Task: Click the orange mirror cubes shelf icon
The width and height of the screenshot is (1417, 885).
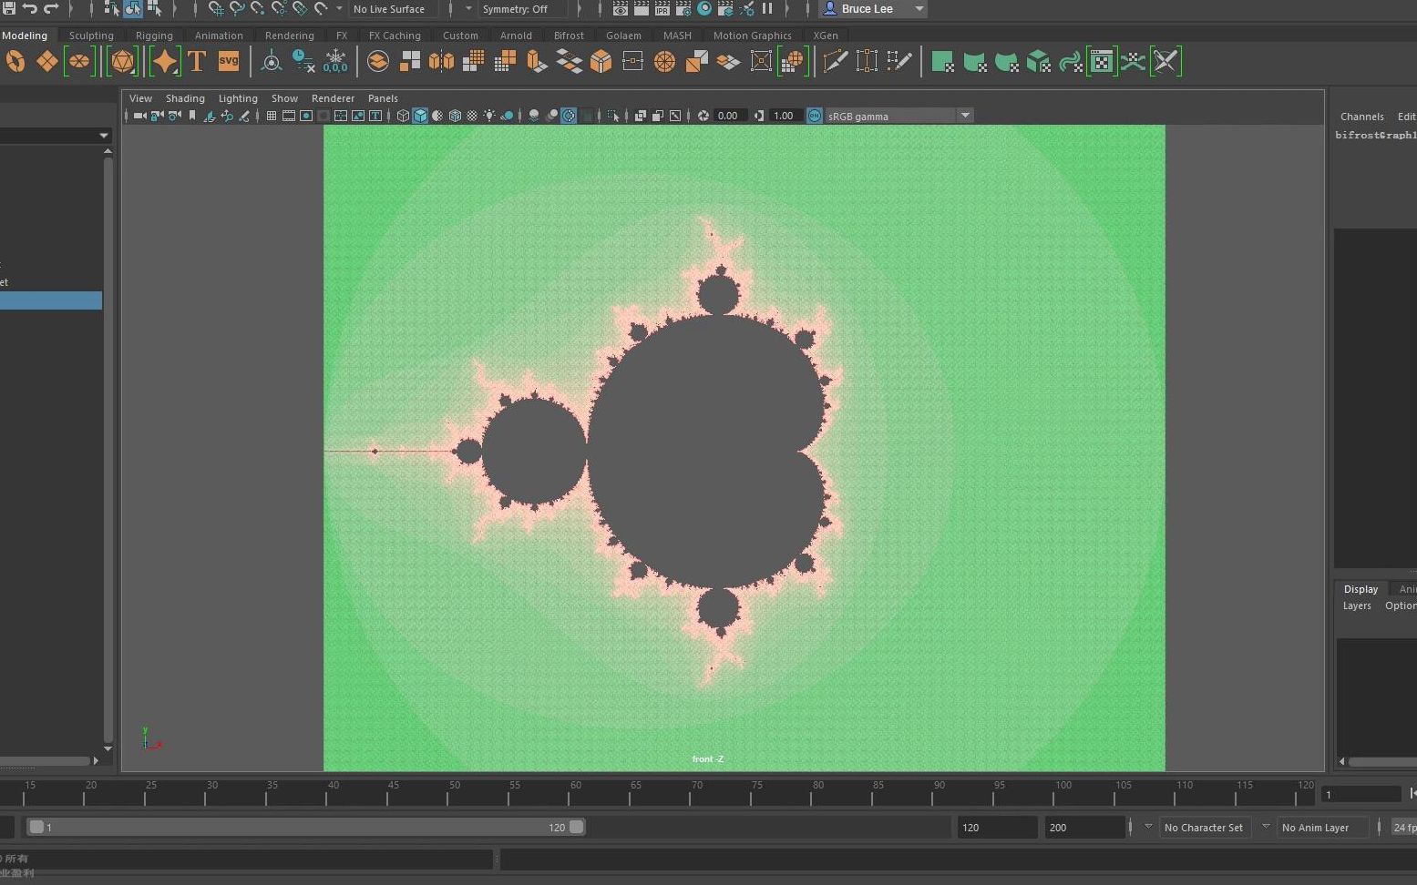Action: coord(441,61)
